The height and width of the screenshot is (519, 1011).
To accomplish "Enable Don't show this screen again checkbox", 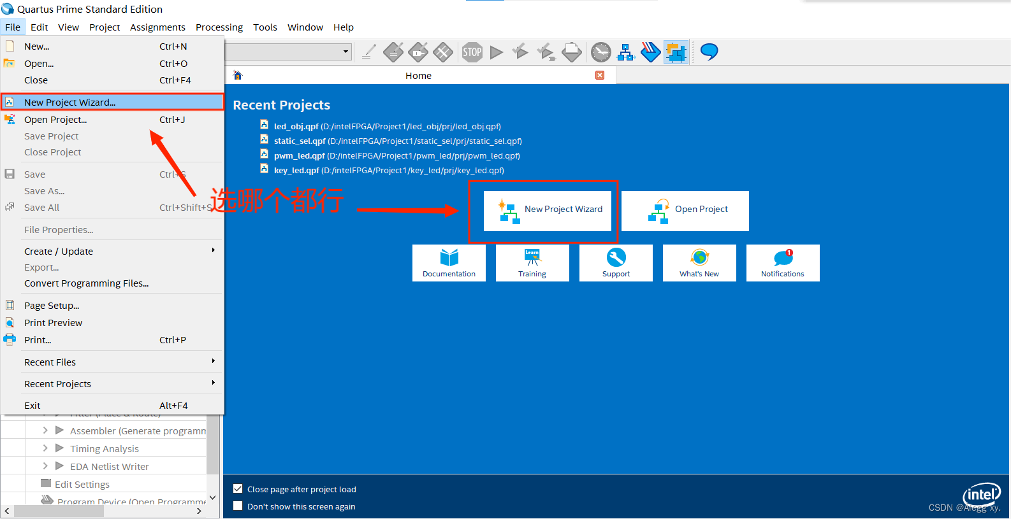I will tap(238, 506).
